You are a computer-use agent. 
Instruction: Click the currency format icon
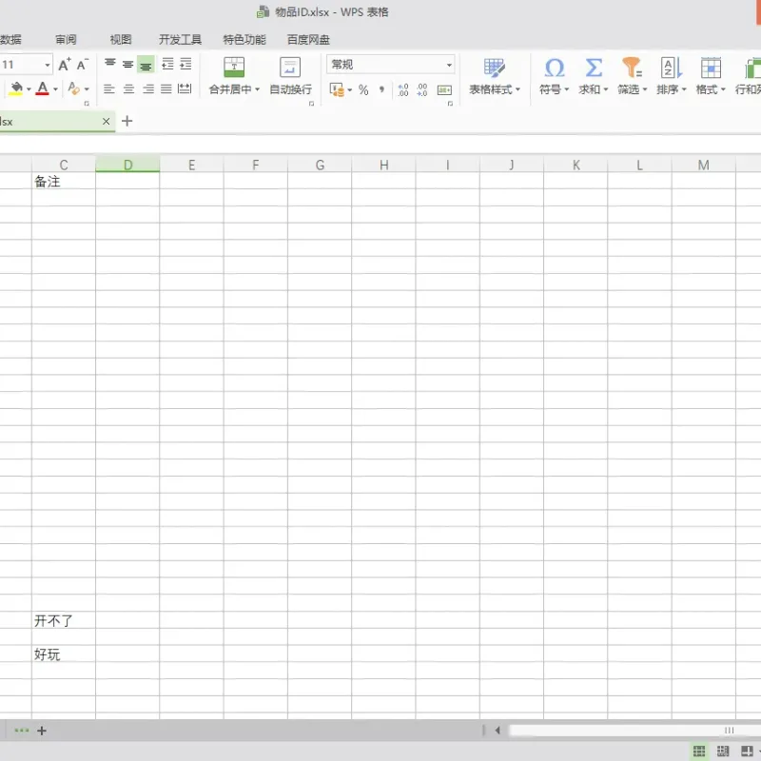337,89
